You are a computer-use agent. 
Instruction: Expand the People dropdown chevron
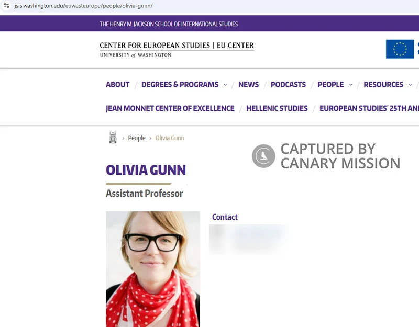click(x=351, y=85)
